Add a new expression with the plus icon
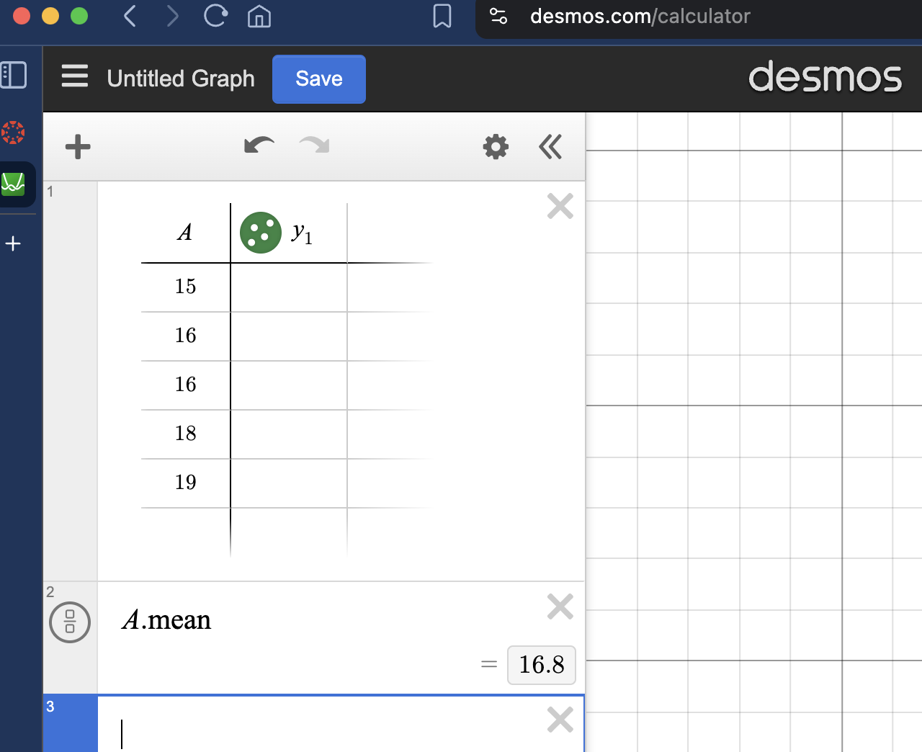The image size is (922, 752). [78, 147]
